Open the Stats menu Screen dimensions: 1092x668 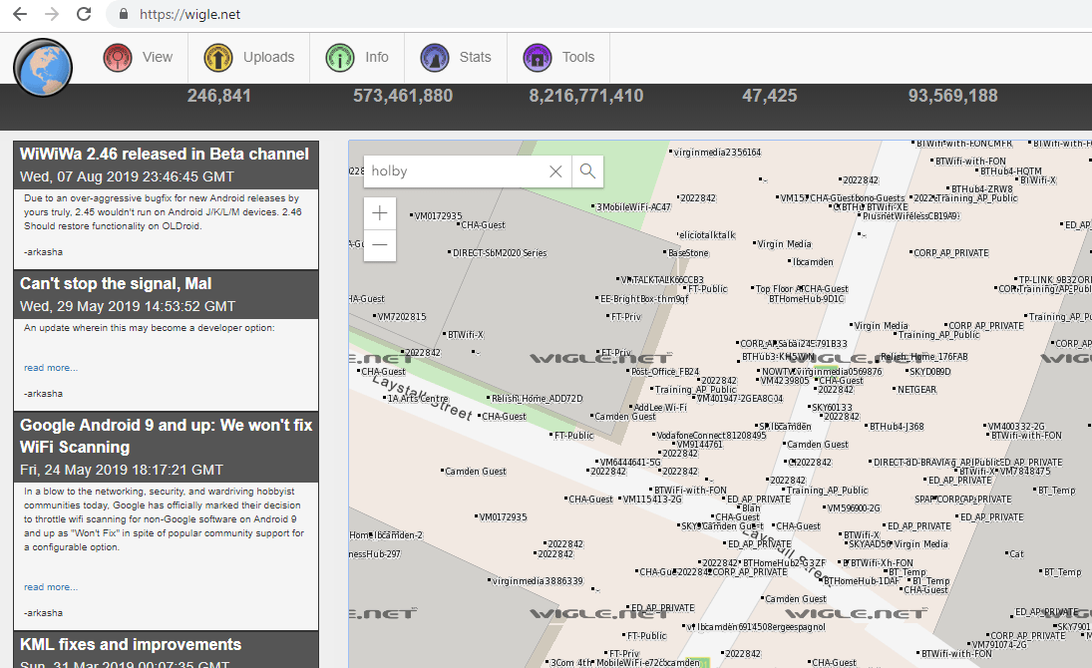coord(475,58)
